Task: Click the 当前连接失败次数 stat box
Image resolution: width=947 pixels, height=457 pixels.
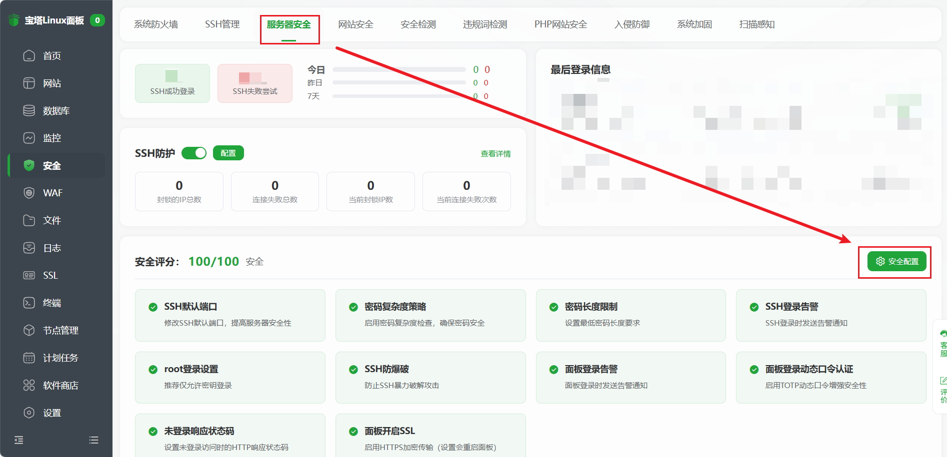Action: point(466,192)
